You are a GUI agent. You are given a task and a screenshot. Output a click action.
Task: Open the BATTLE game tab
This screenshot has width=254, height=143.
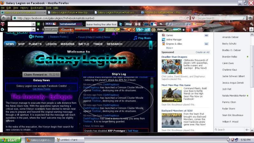pyautogui.click(x=84, y=44)
